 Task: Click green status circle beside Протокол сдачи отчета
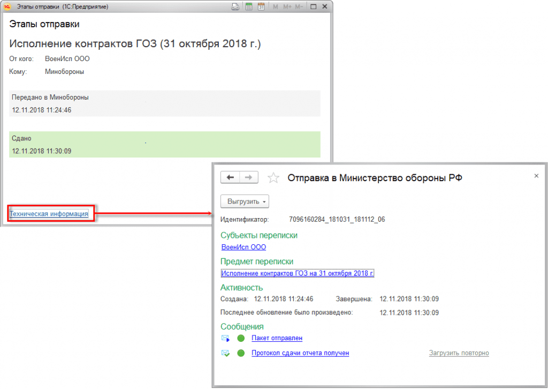pos(241,353)
